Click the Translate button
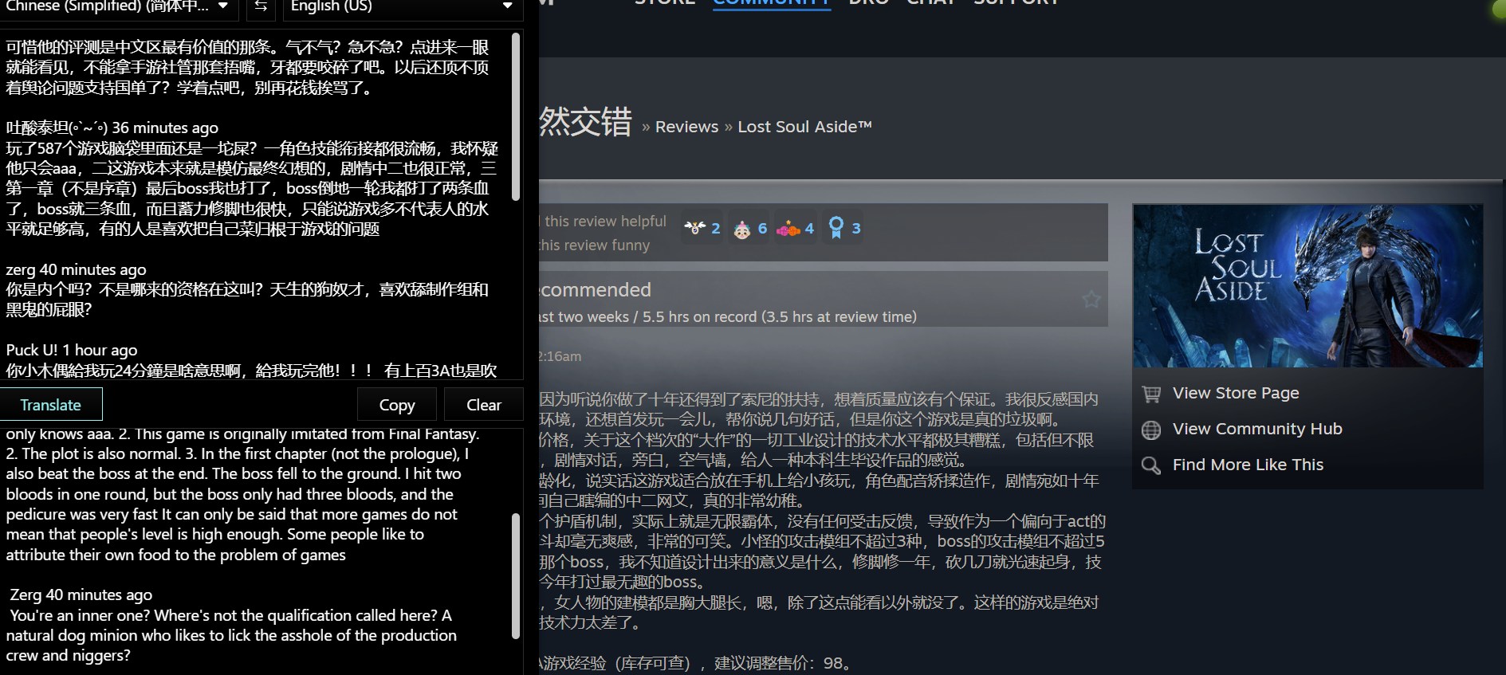 51,405
